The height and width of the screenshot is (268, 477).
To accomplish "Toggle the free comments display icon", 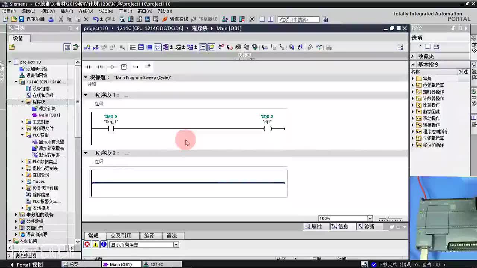I will [158, 47].
